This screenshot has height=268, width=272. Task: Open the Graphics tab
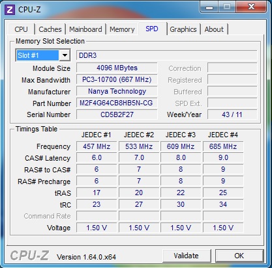coord(183,29)
